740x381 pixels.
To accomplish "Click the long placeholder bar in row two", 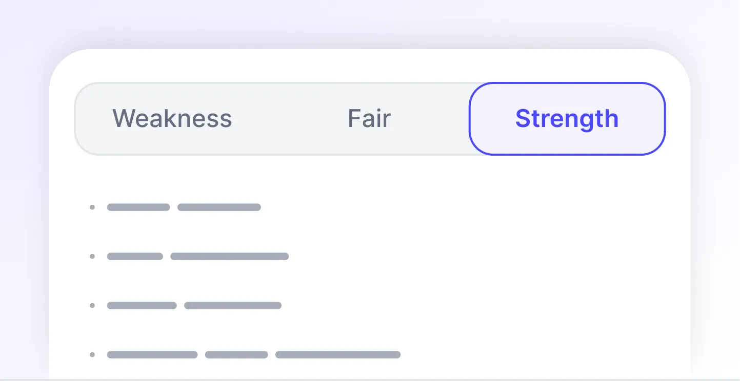I will (229, 256).
